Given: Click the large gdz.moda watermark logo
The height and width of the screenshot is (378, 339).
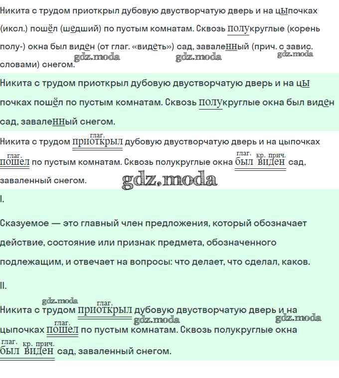Looking at the screenshot, I should point(169,180).
